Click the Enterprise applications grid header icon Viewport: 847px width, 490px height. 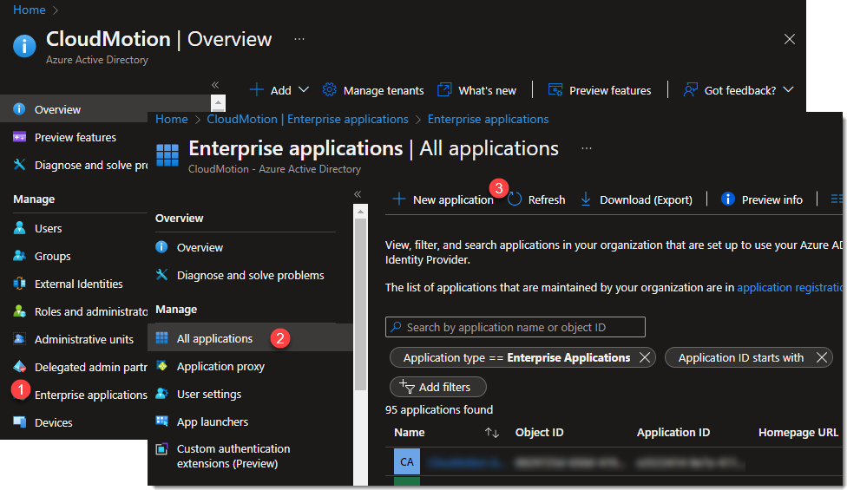click(167, 154)
